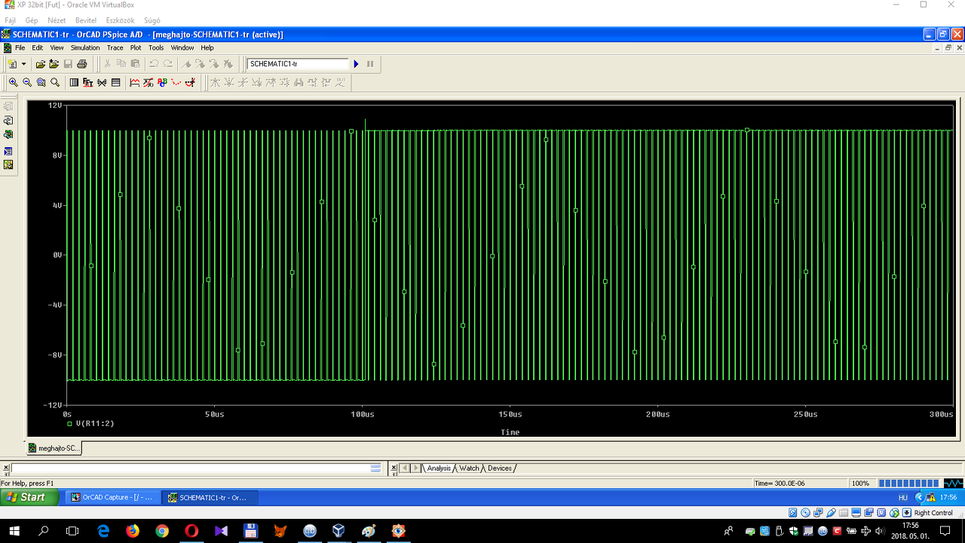Switch to the Analysis tab

[439, 468]
